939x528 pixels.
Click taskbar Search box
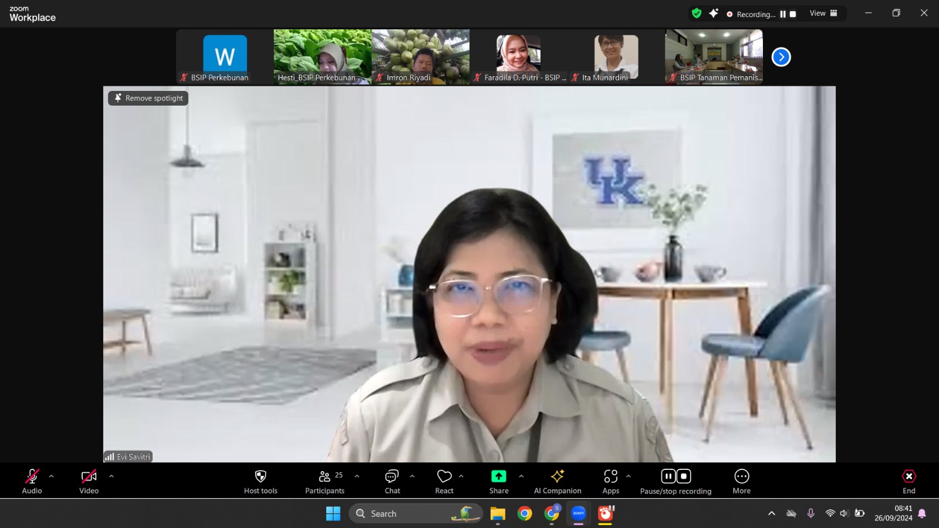(416, 514)
